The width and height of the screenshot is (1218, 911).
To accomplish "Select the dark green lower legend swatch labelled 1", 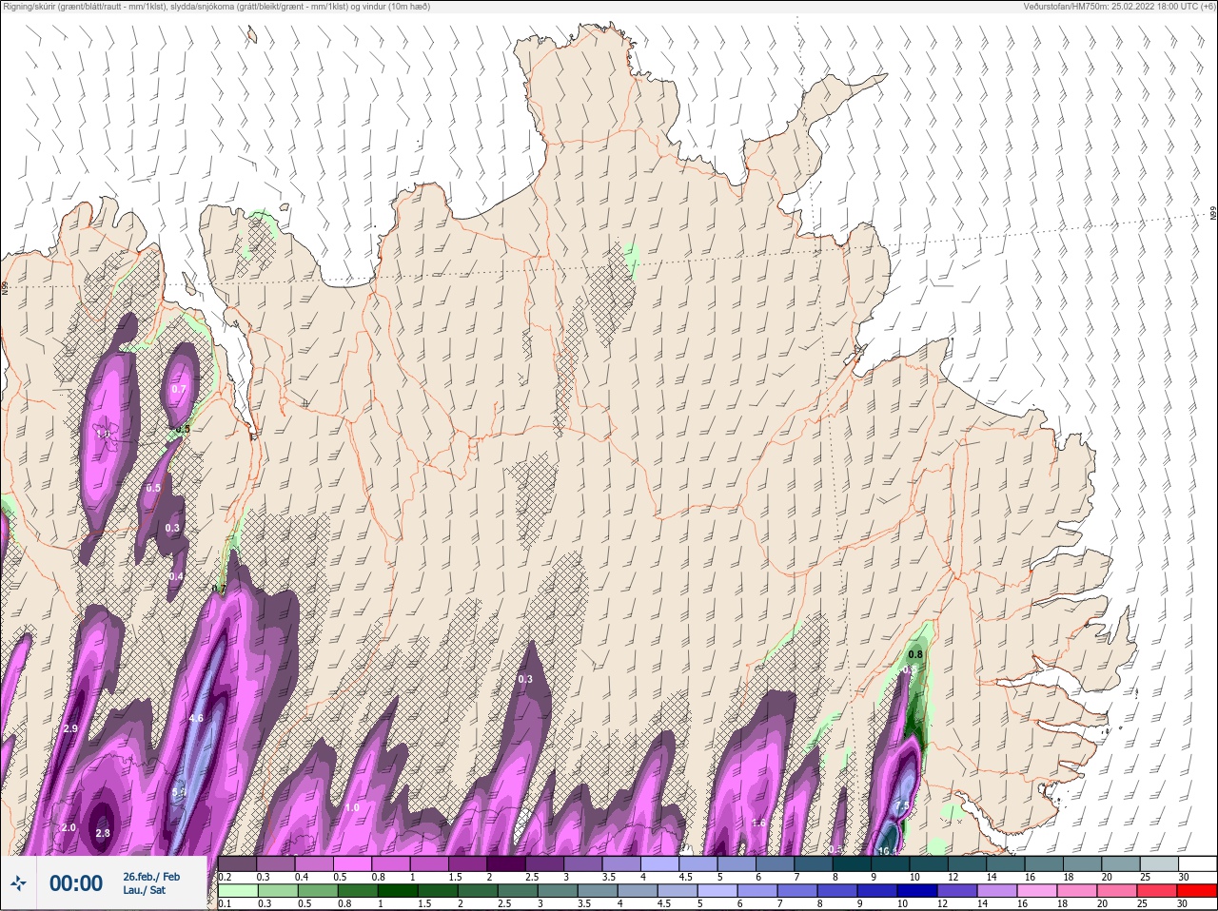I will [397, 891].
